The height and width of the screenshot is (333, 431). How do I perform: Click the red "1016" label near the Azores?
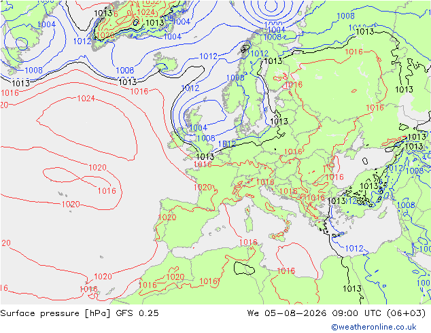107,191
